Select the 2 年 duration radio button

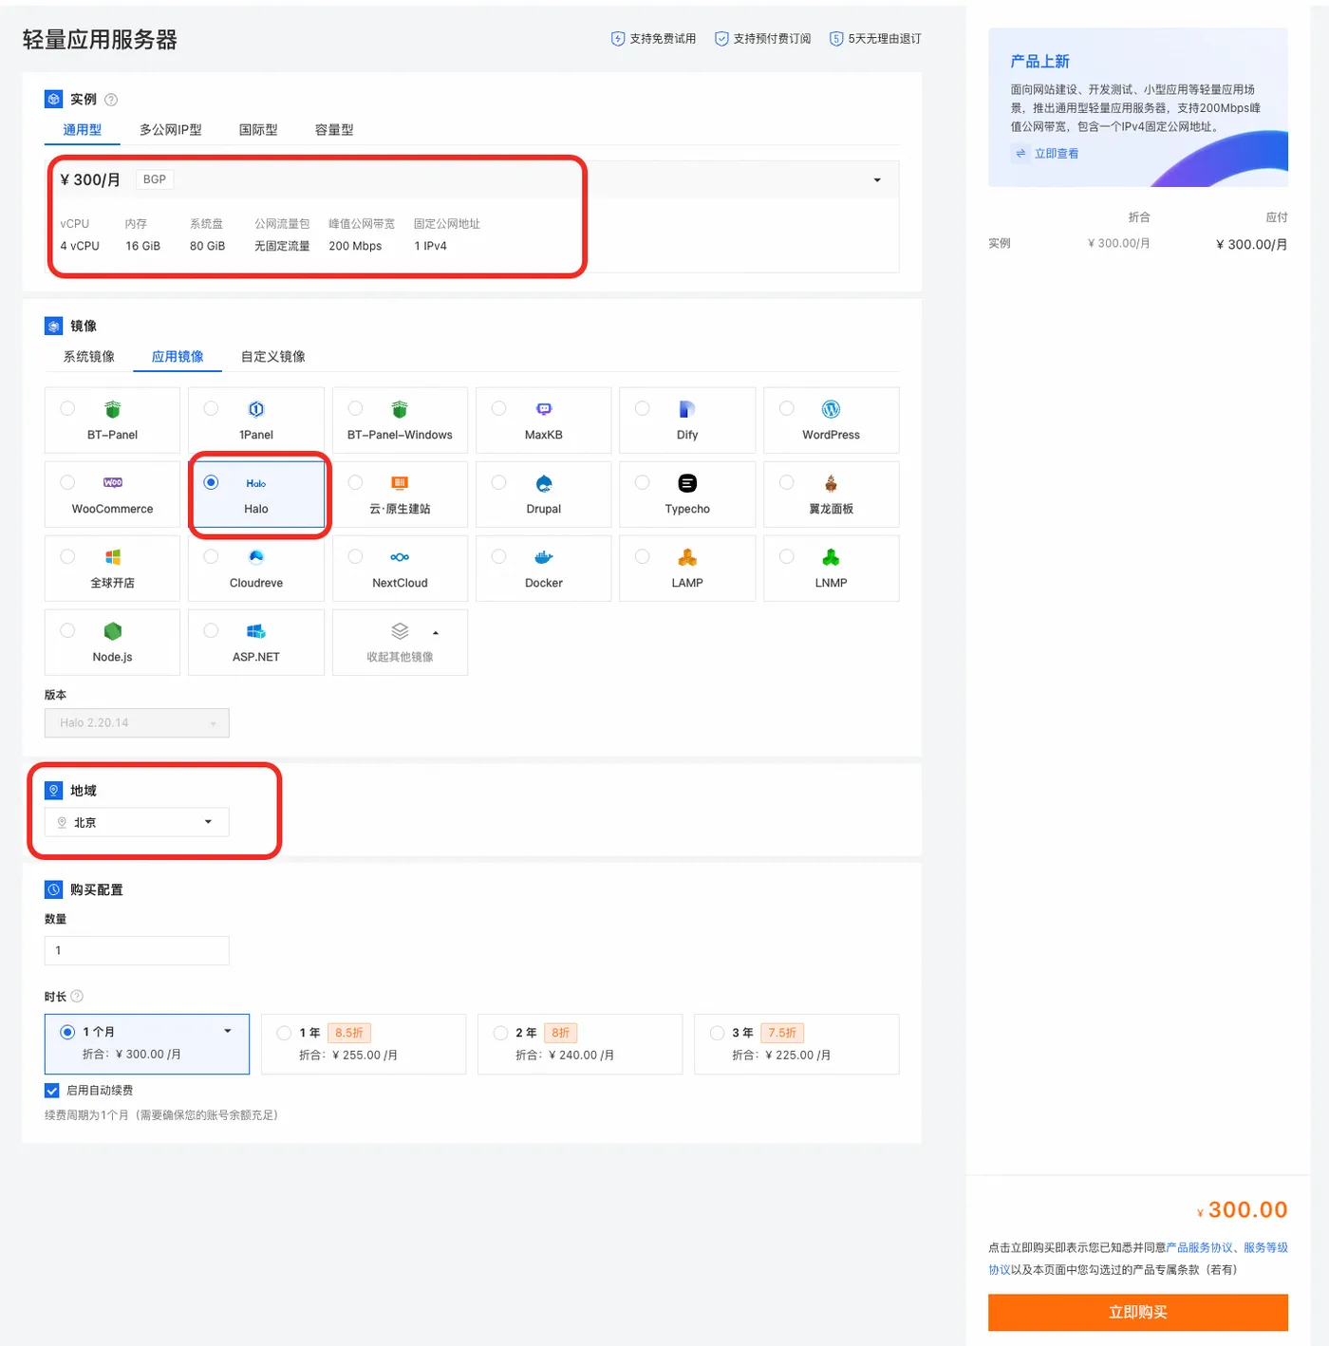(x=500, y=1033)
